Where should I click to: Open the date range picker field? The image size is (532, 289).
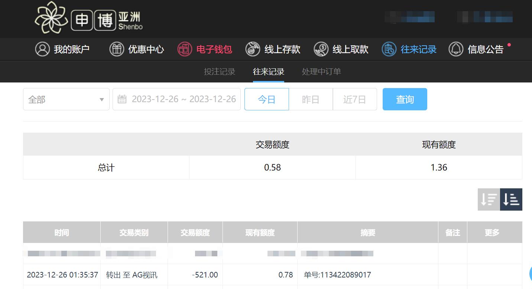(176, 99)
